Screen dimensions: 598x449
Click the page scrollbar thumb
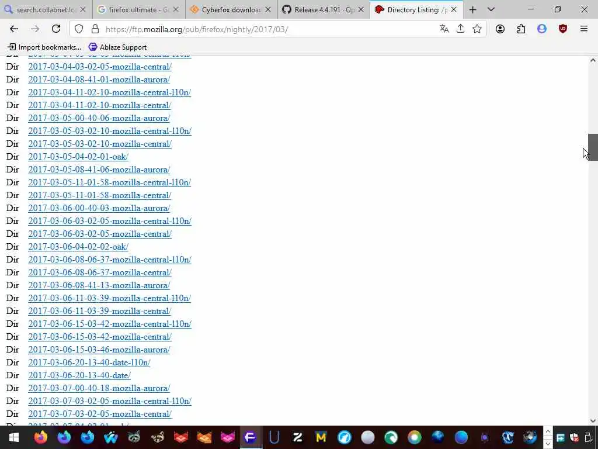593,147
